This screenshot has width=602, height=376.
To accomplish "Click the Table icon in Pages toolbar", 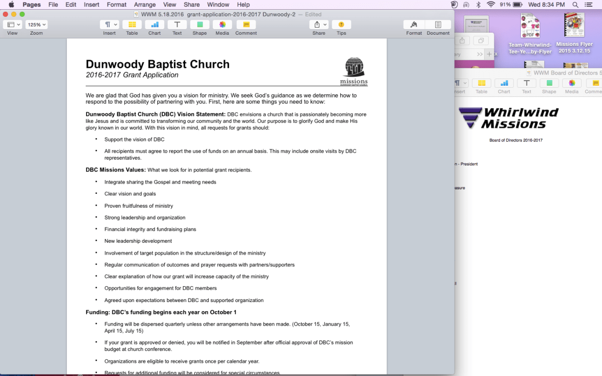I will tap(132, 24).
